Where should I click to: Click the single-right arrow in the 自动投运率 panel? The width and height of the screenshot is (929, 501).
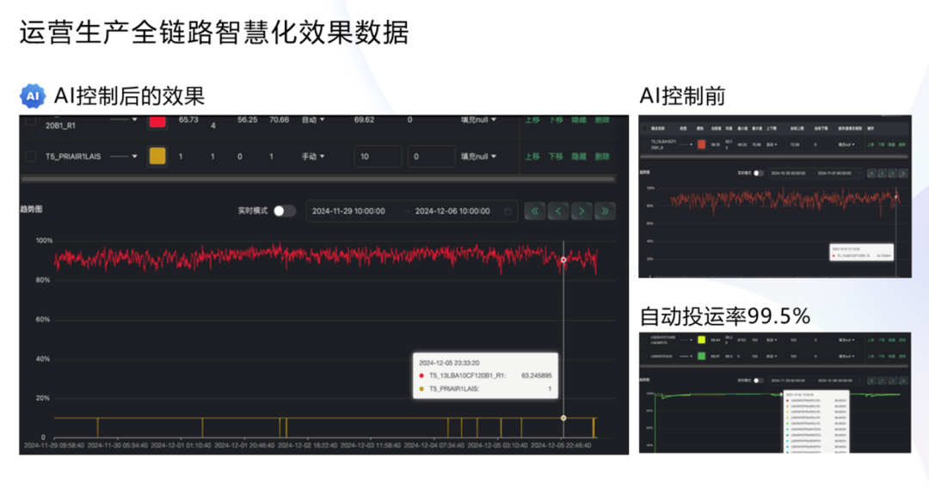tap(893, 381)
